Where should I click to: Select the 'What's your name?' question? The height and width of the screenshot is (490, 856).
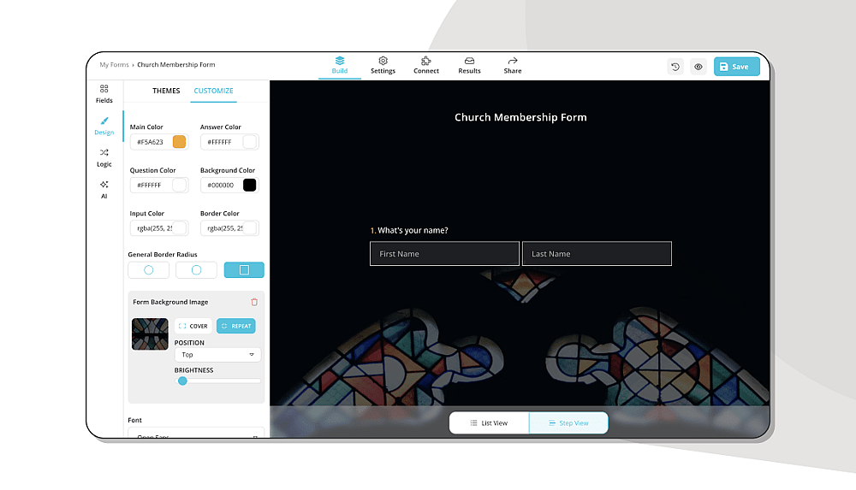point(413,230)
